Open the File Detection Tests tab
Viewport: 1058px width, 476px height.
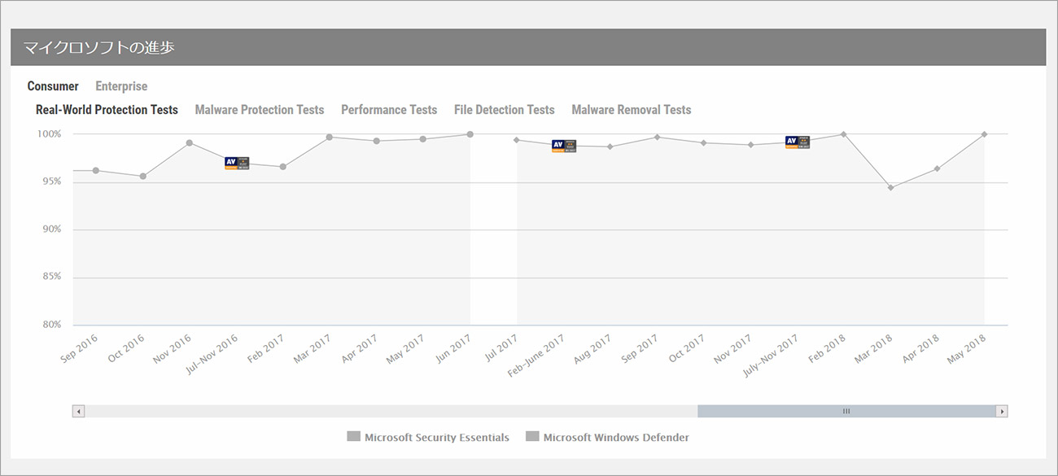(505, 110)
